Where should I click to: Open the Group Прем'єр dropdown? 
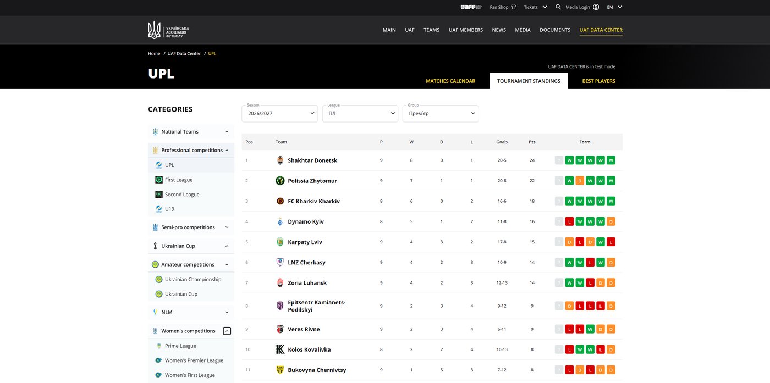(441, 113)
